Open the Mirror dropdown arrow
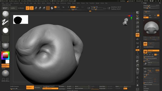Image resolution: width=162 pixels, height=91 pixels. pyautogui.click(x=89, y=86)
